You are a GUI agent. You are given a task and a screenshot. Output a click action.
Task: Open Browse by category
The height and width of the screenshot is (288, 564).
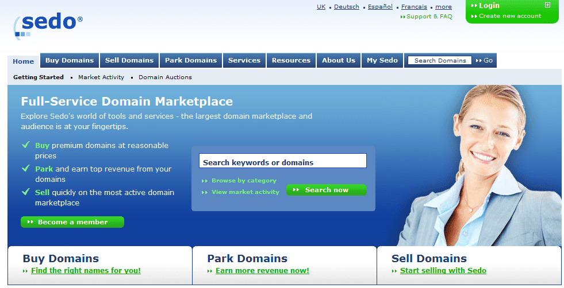coord(244,181)
